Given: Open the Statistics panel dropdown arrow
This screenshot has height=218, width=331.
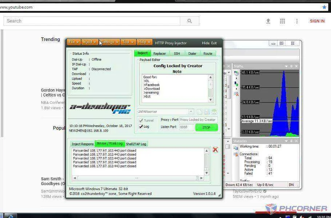Looking at the screenshot, I should tap(286, 141).
